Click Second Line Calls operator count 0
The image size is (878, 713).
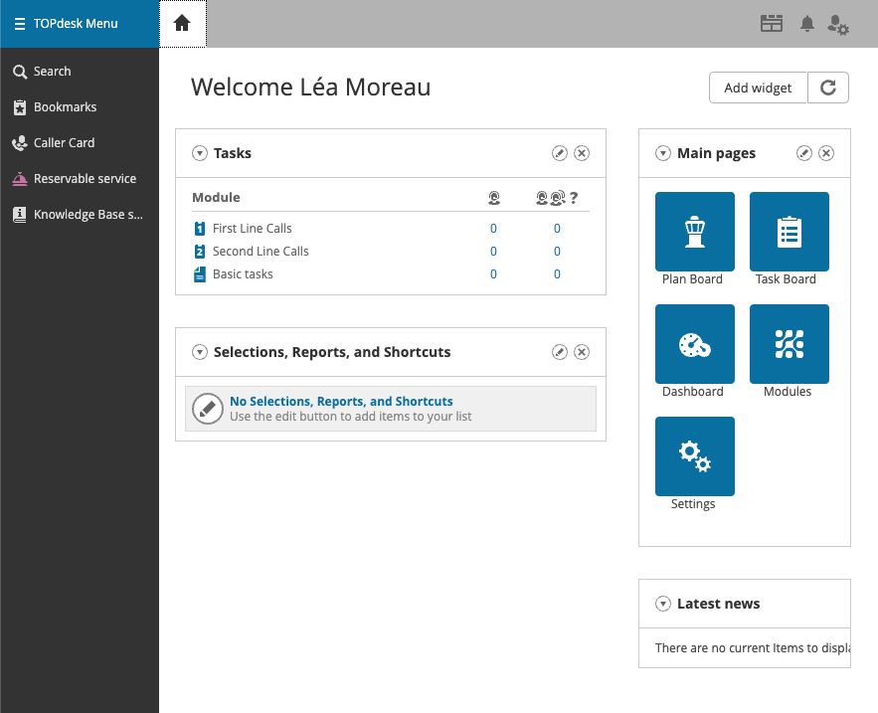[x=493, y=252]
